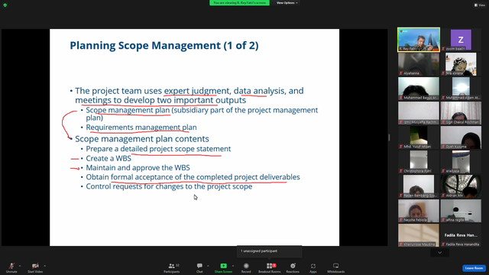The image size is (489, 275).
Task: Click 'Control requests for changes' bullet
Action: coord(169,186)
